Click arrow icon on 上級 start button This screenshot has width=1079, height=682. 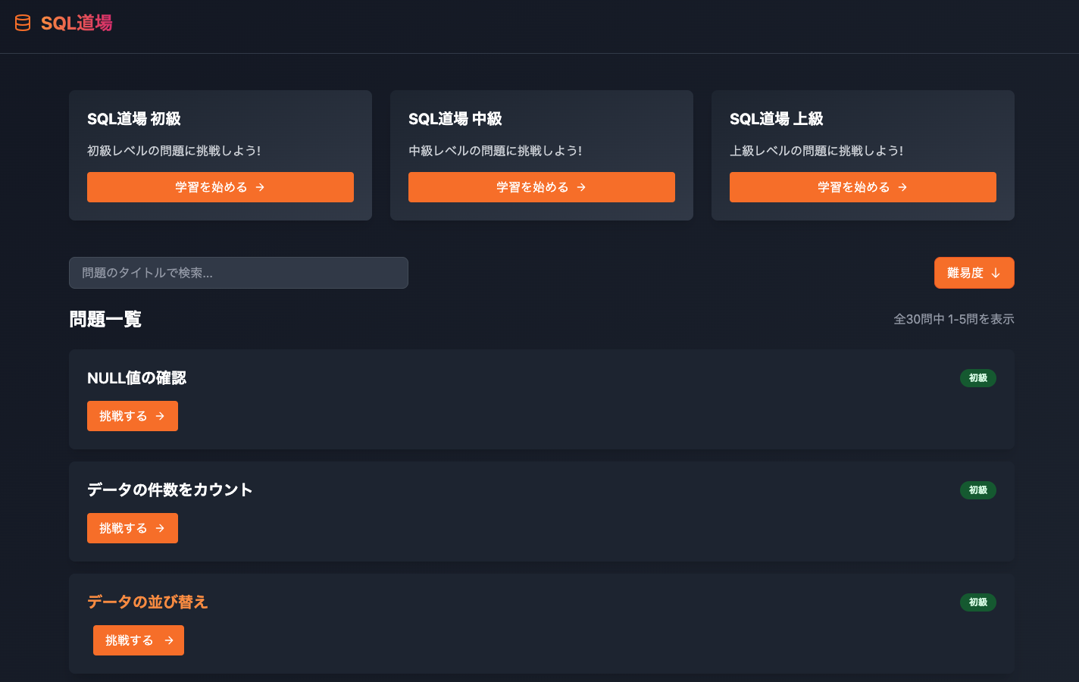[902, 187]
